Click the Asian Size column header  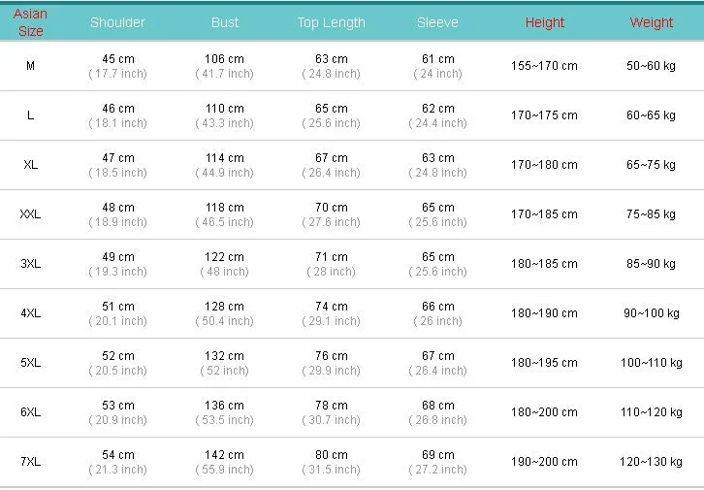point(30,22)
